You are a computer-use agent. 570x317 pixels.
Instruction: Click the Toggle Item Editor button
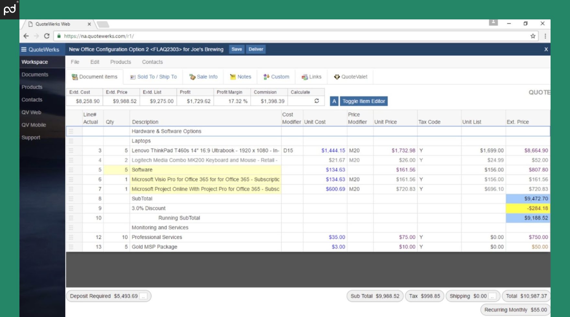click(x=364, y=101)
